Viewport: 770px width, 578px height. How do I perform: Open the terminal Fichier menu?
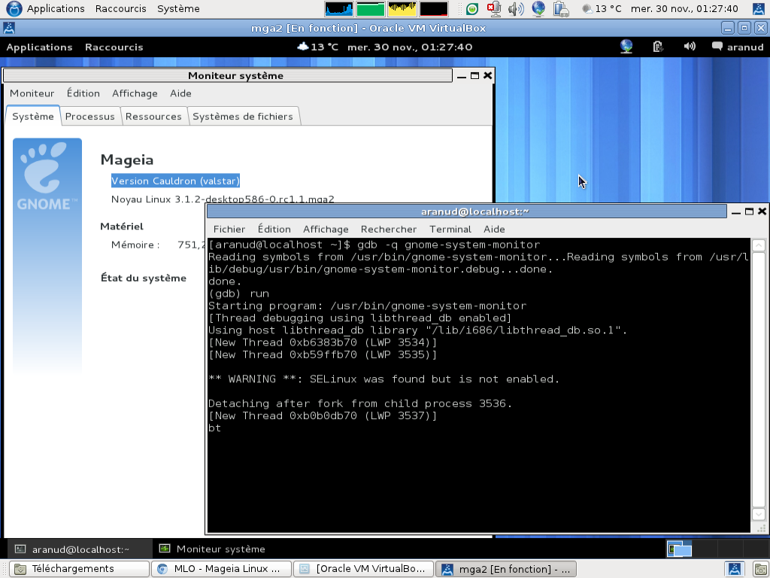(229, 230)
